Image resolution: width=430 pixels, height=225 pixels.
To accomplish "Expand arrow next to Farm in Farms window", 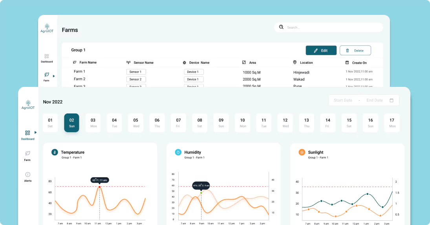I will tap(54, 76).
